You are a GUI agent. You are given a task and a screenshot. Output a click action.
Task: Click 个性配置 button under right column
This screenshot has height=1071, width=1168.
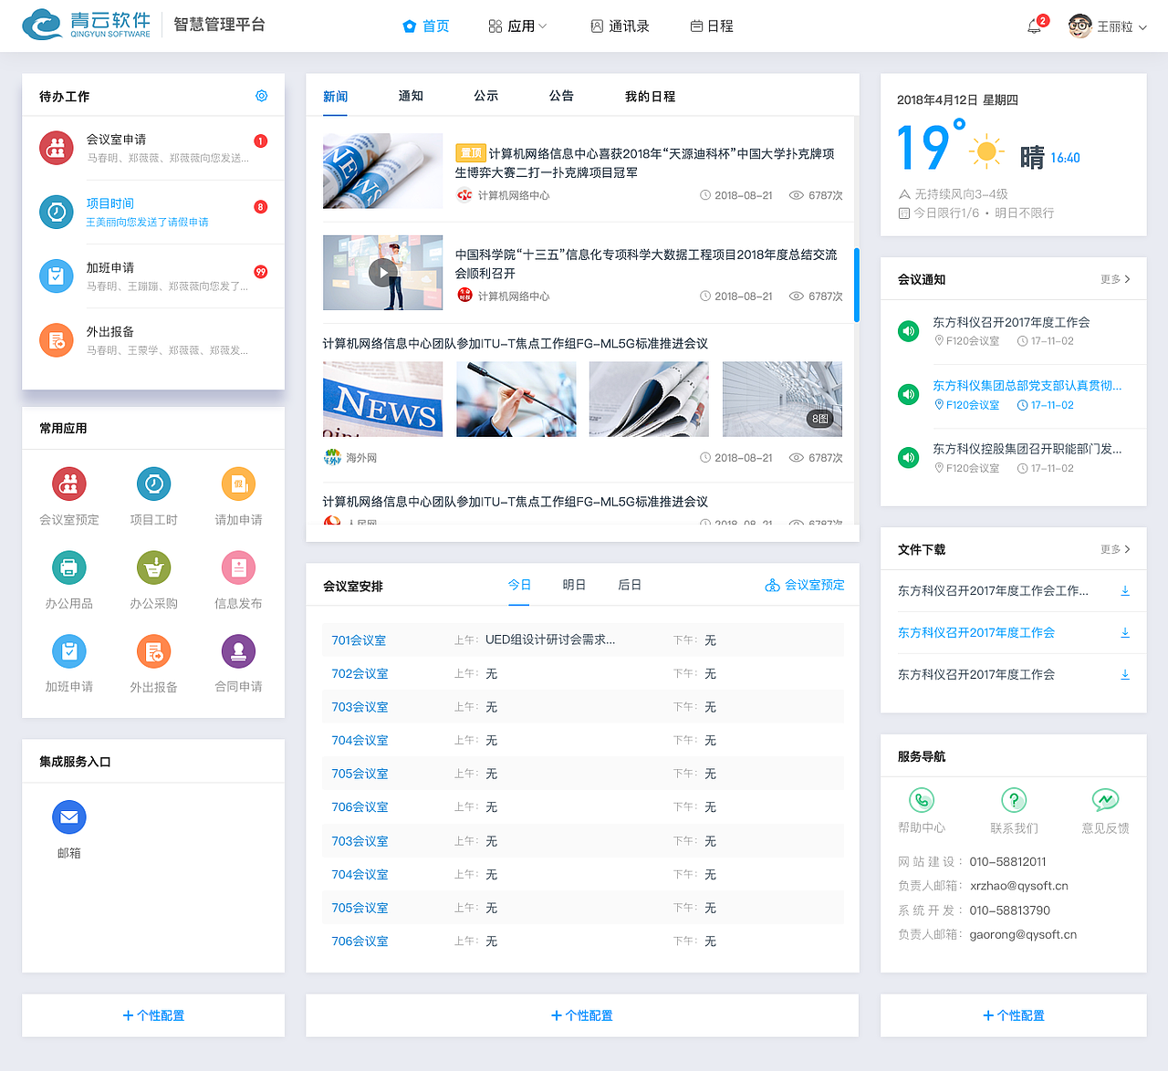pyautogui.click(x=1014, y=1015)
